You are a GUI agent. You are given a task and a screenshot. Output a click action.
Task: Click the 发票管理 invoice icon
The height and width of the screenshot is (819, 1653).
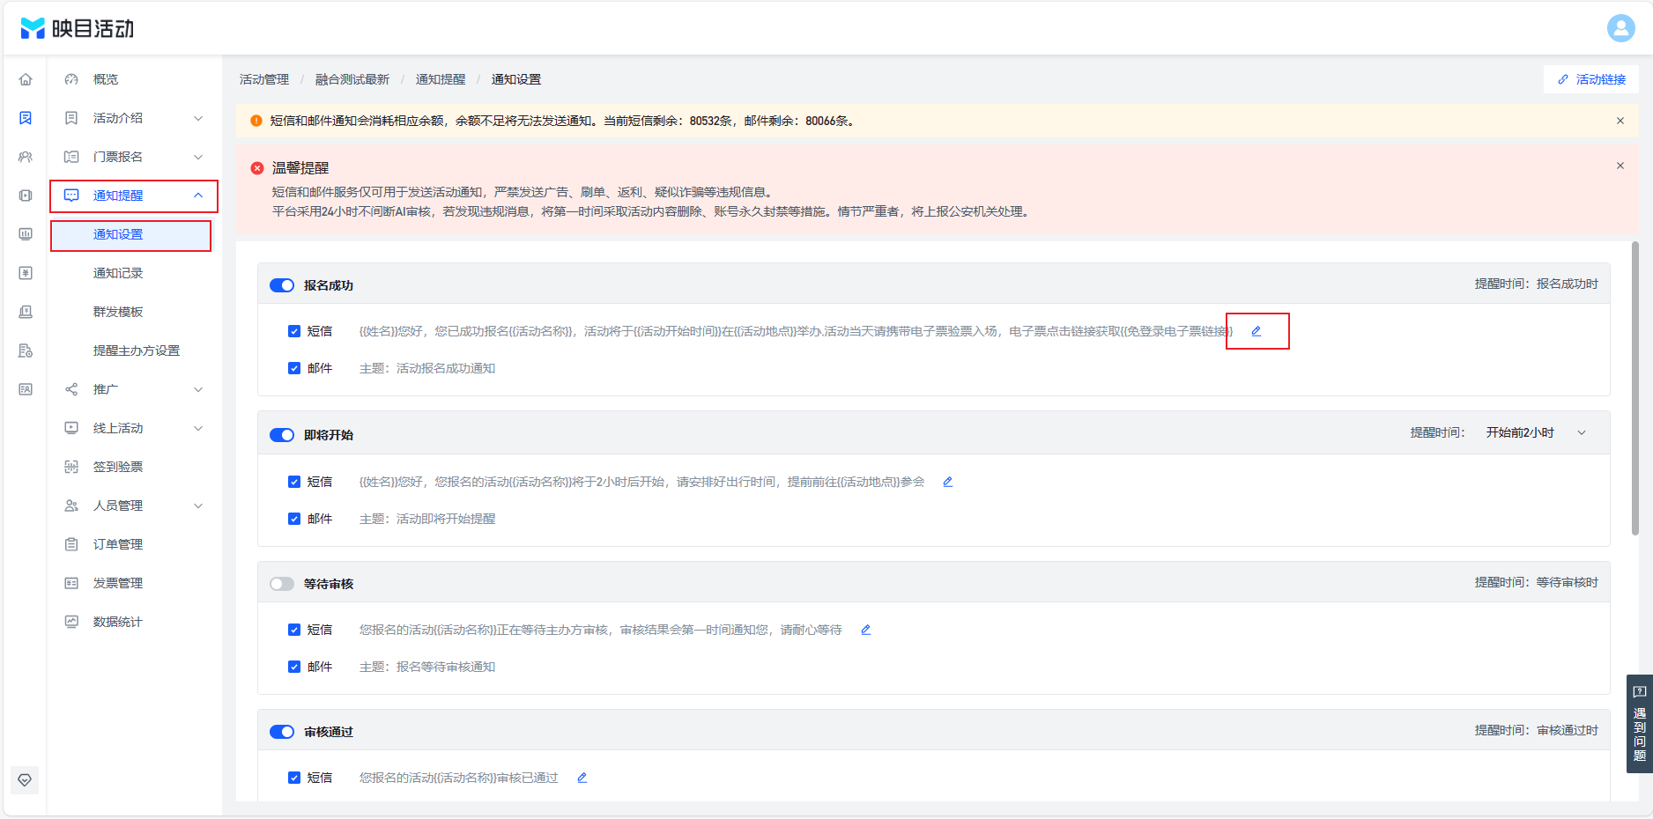point(71,583)
